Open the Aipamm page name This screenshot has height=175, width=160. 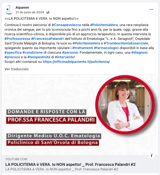coord(22,7)
